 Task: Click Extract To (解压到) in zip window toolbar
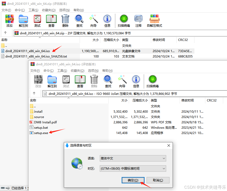coord(23,21)
